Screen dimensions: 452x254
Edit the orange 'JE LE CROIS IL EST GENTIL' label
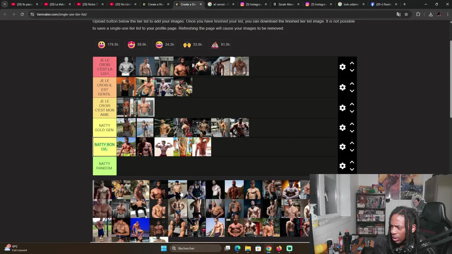[x=105, y=87]
